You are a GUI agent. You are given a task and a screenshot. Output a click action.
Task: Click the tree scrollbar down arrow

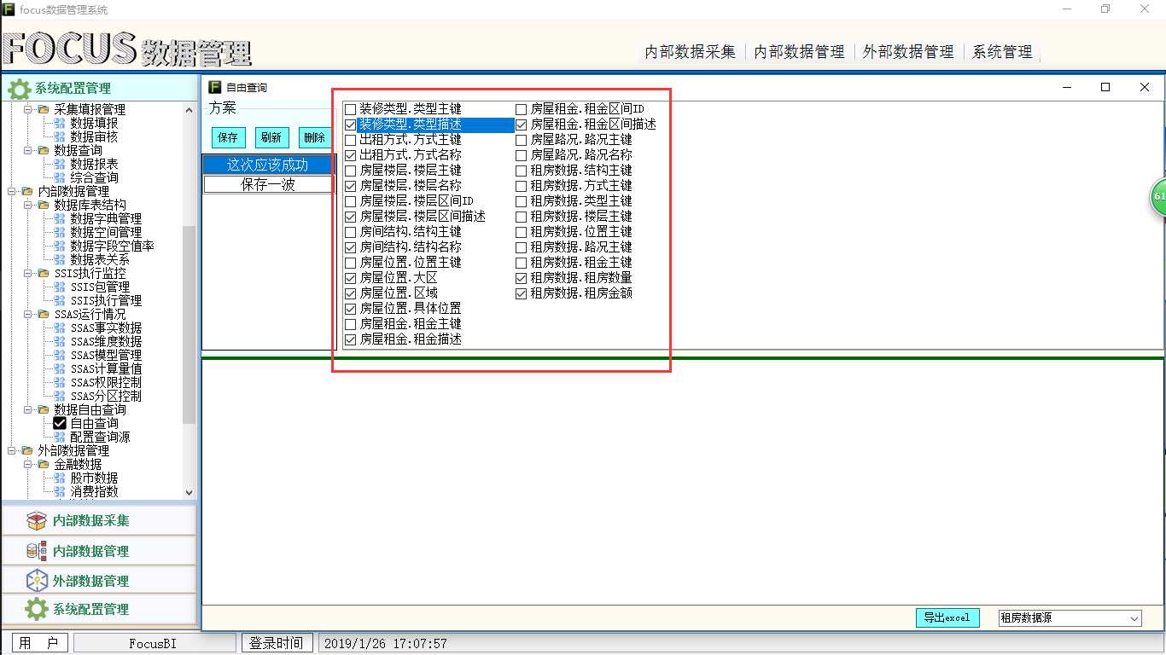point(189,492)
